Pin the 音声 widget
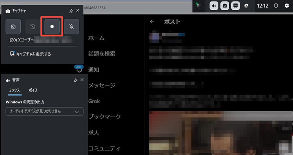The height and width of the screenshot is (155, 293). click(x=75, y=80)
